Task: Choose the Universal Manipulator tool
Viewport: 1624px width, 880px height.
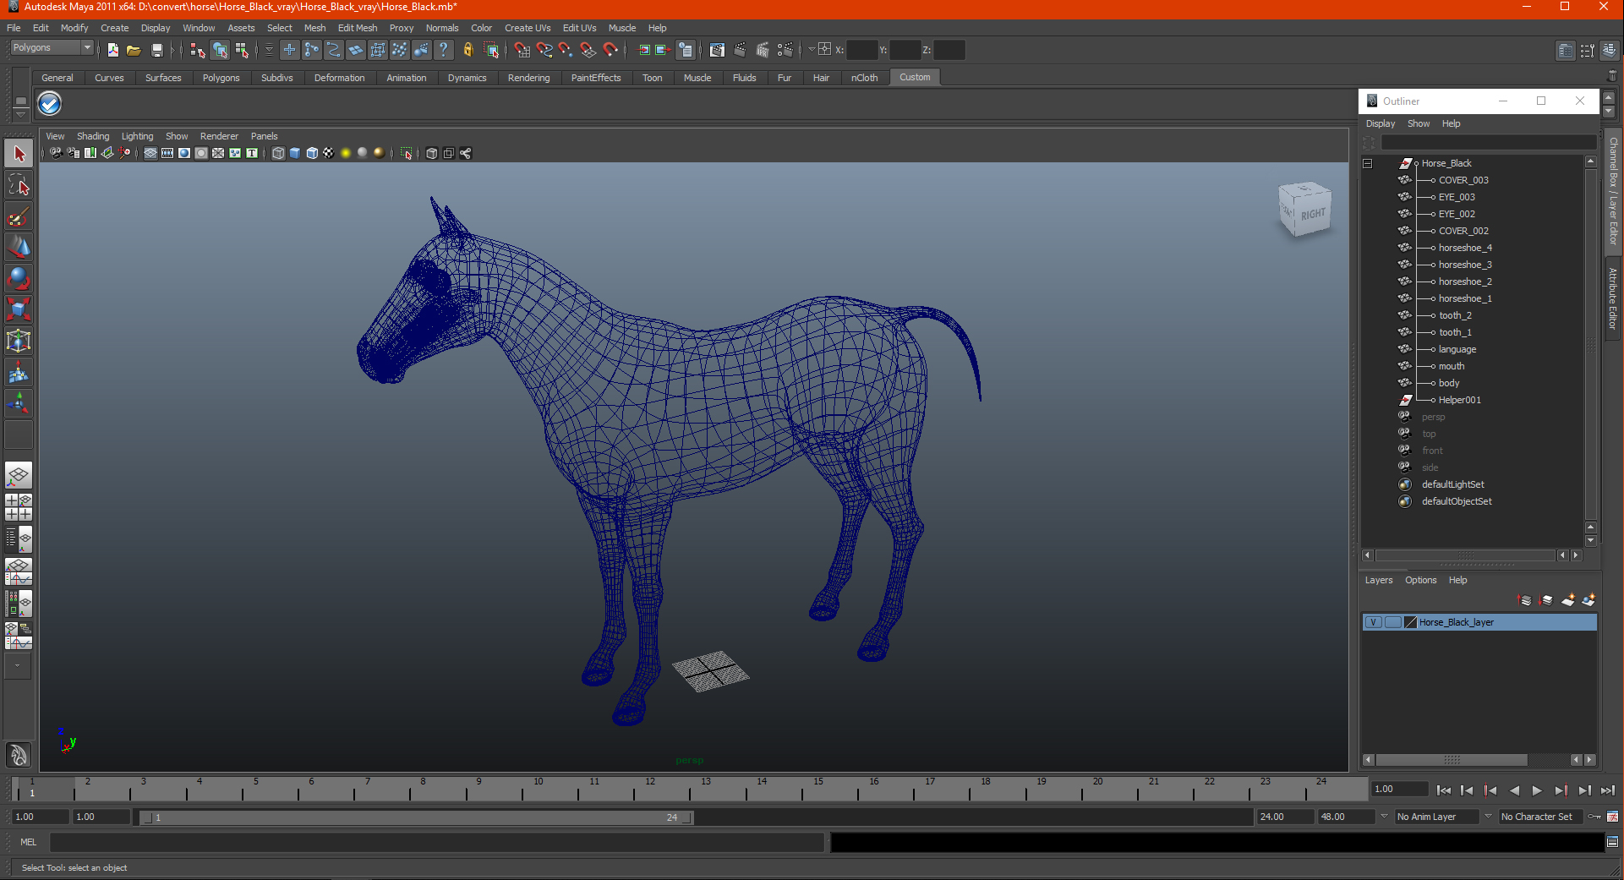Action: coord(19,341)
